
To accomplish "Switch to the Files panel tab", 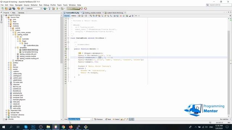I will (14, 13).
